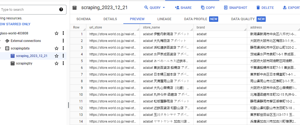Click the SHARE button
The height and width of the screenshot is (125, 300).
click(x=183, y=8)
